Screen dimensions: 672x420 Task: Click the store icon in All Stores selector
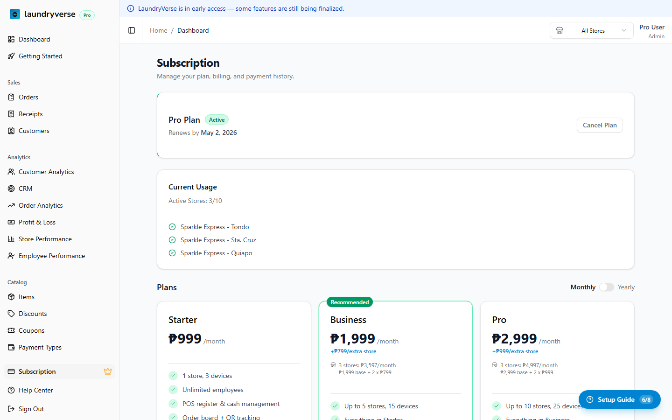point(560,30)
